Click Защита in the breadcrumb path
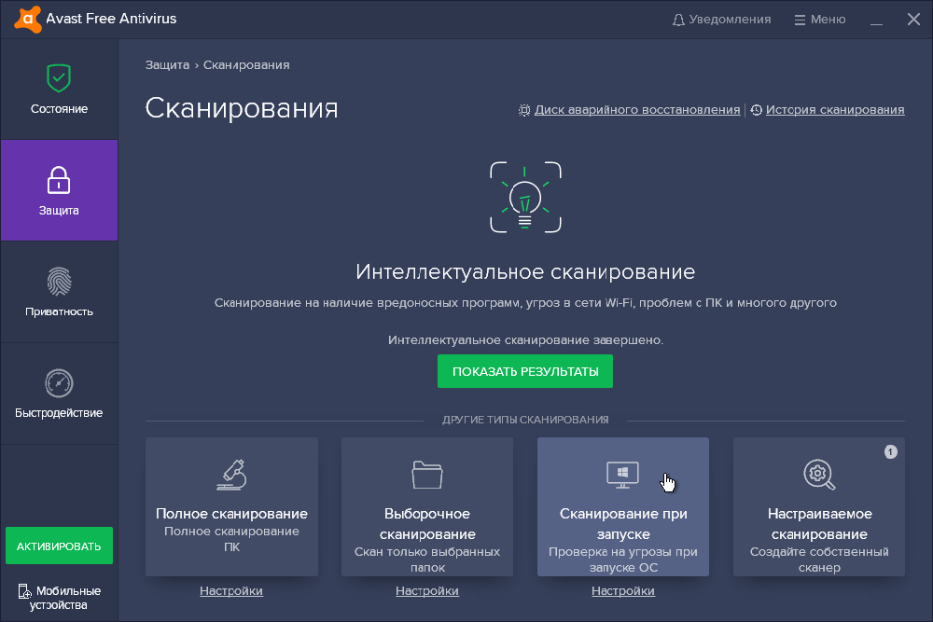The height and width of the screenshot is (622, 933). 167,65
